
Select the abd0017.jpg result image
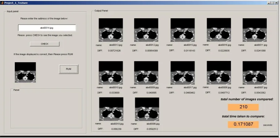[x=182, y=73]
